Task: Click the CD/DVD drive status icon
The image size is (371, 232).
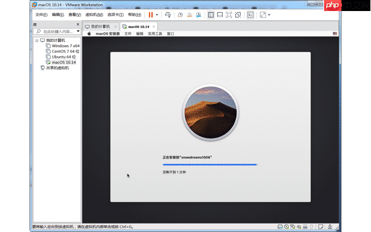Action: 286,227
